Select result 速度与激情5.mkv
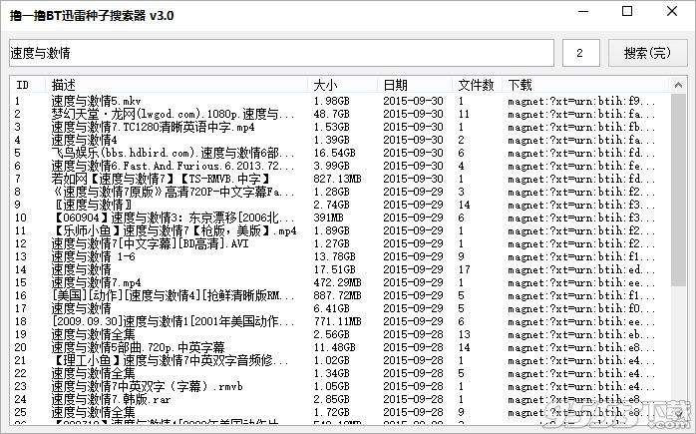This screenshot has height=434, width=696. coord(97,101)
